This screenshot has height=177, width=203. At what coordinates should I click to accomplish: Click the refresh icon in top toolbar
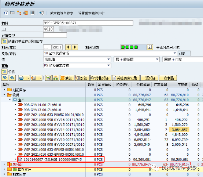click(6, 13)
